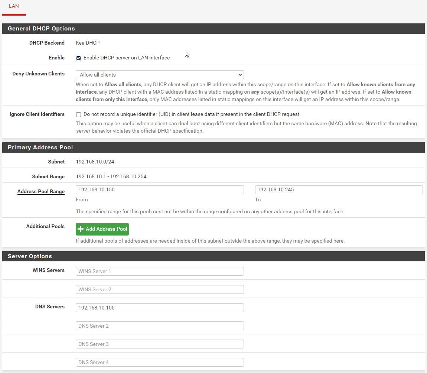Viewport: 427px width, 373px height.
Task: Focus the WINS Server 2 field
Action: click(x=160, y=289)
